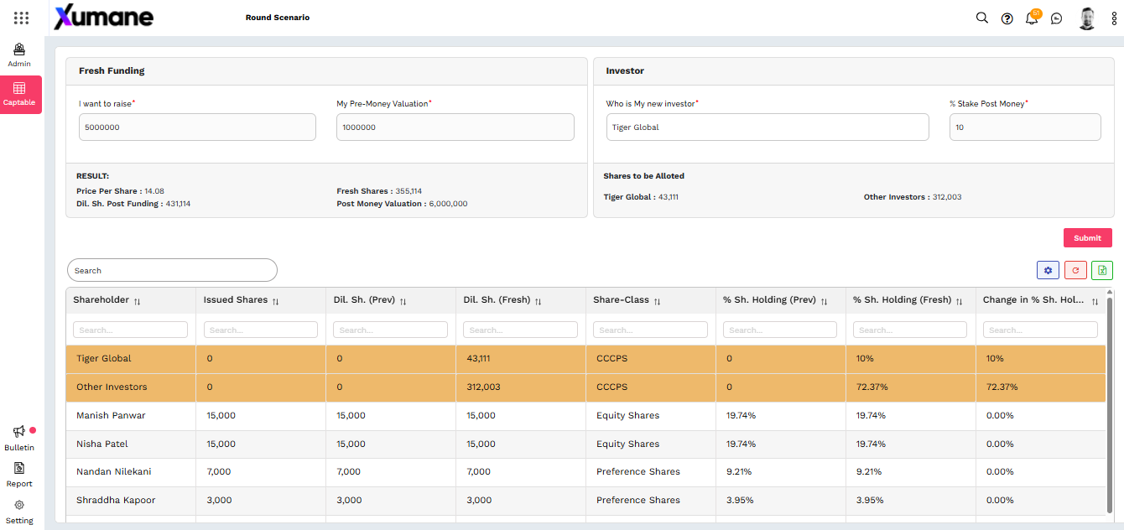Open the help question mark icon
Screen dimensions: 1124x530
point(1007,18)
